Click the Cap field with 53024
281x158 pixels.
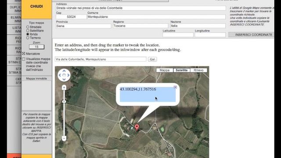(x=71, y=17)
